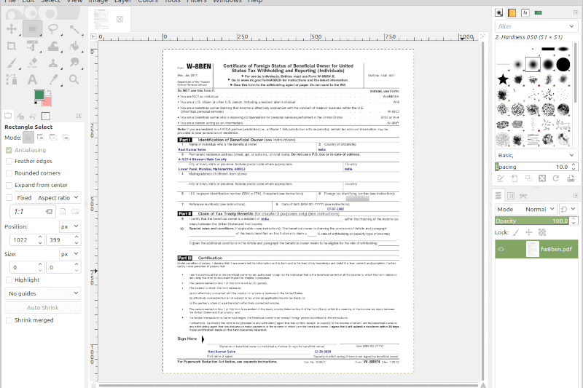Select the Color Picker eyedropper tool
The width and height of the screenshot is (583, 388).
(x=53, y=79)
